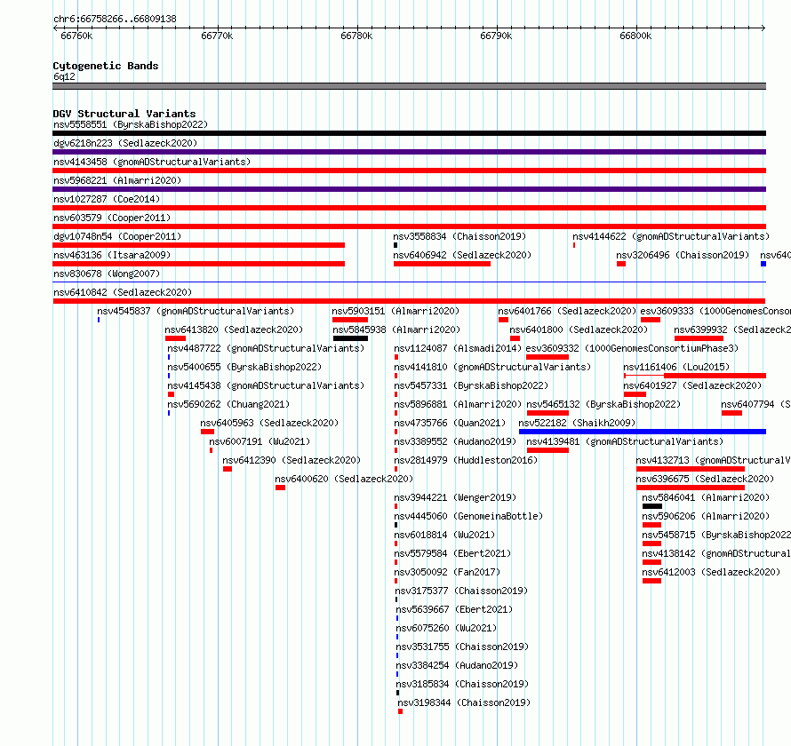Click the black nsv5558551 variant bar
This screenshot has height=746, width=791.
click(409, 133)
